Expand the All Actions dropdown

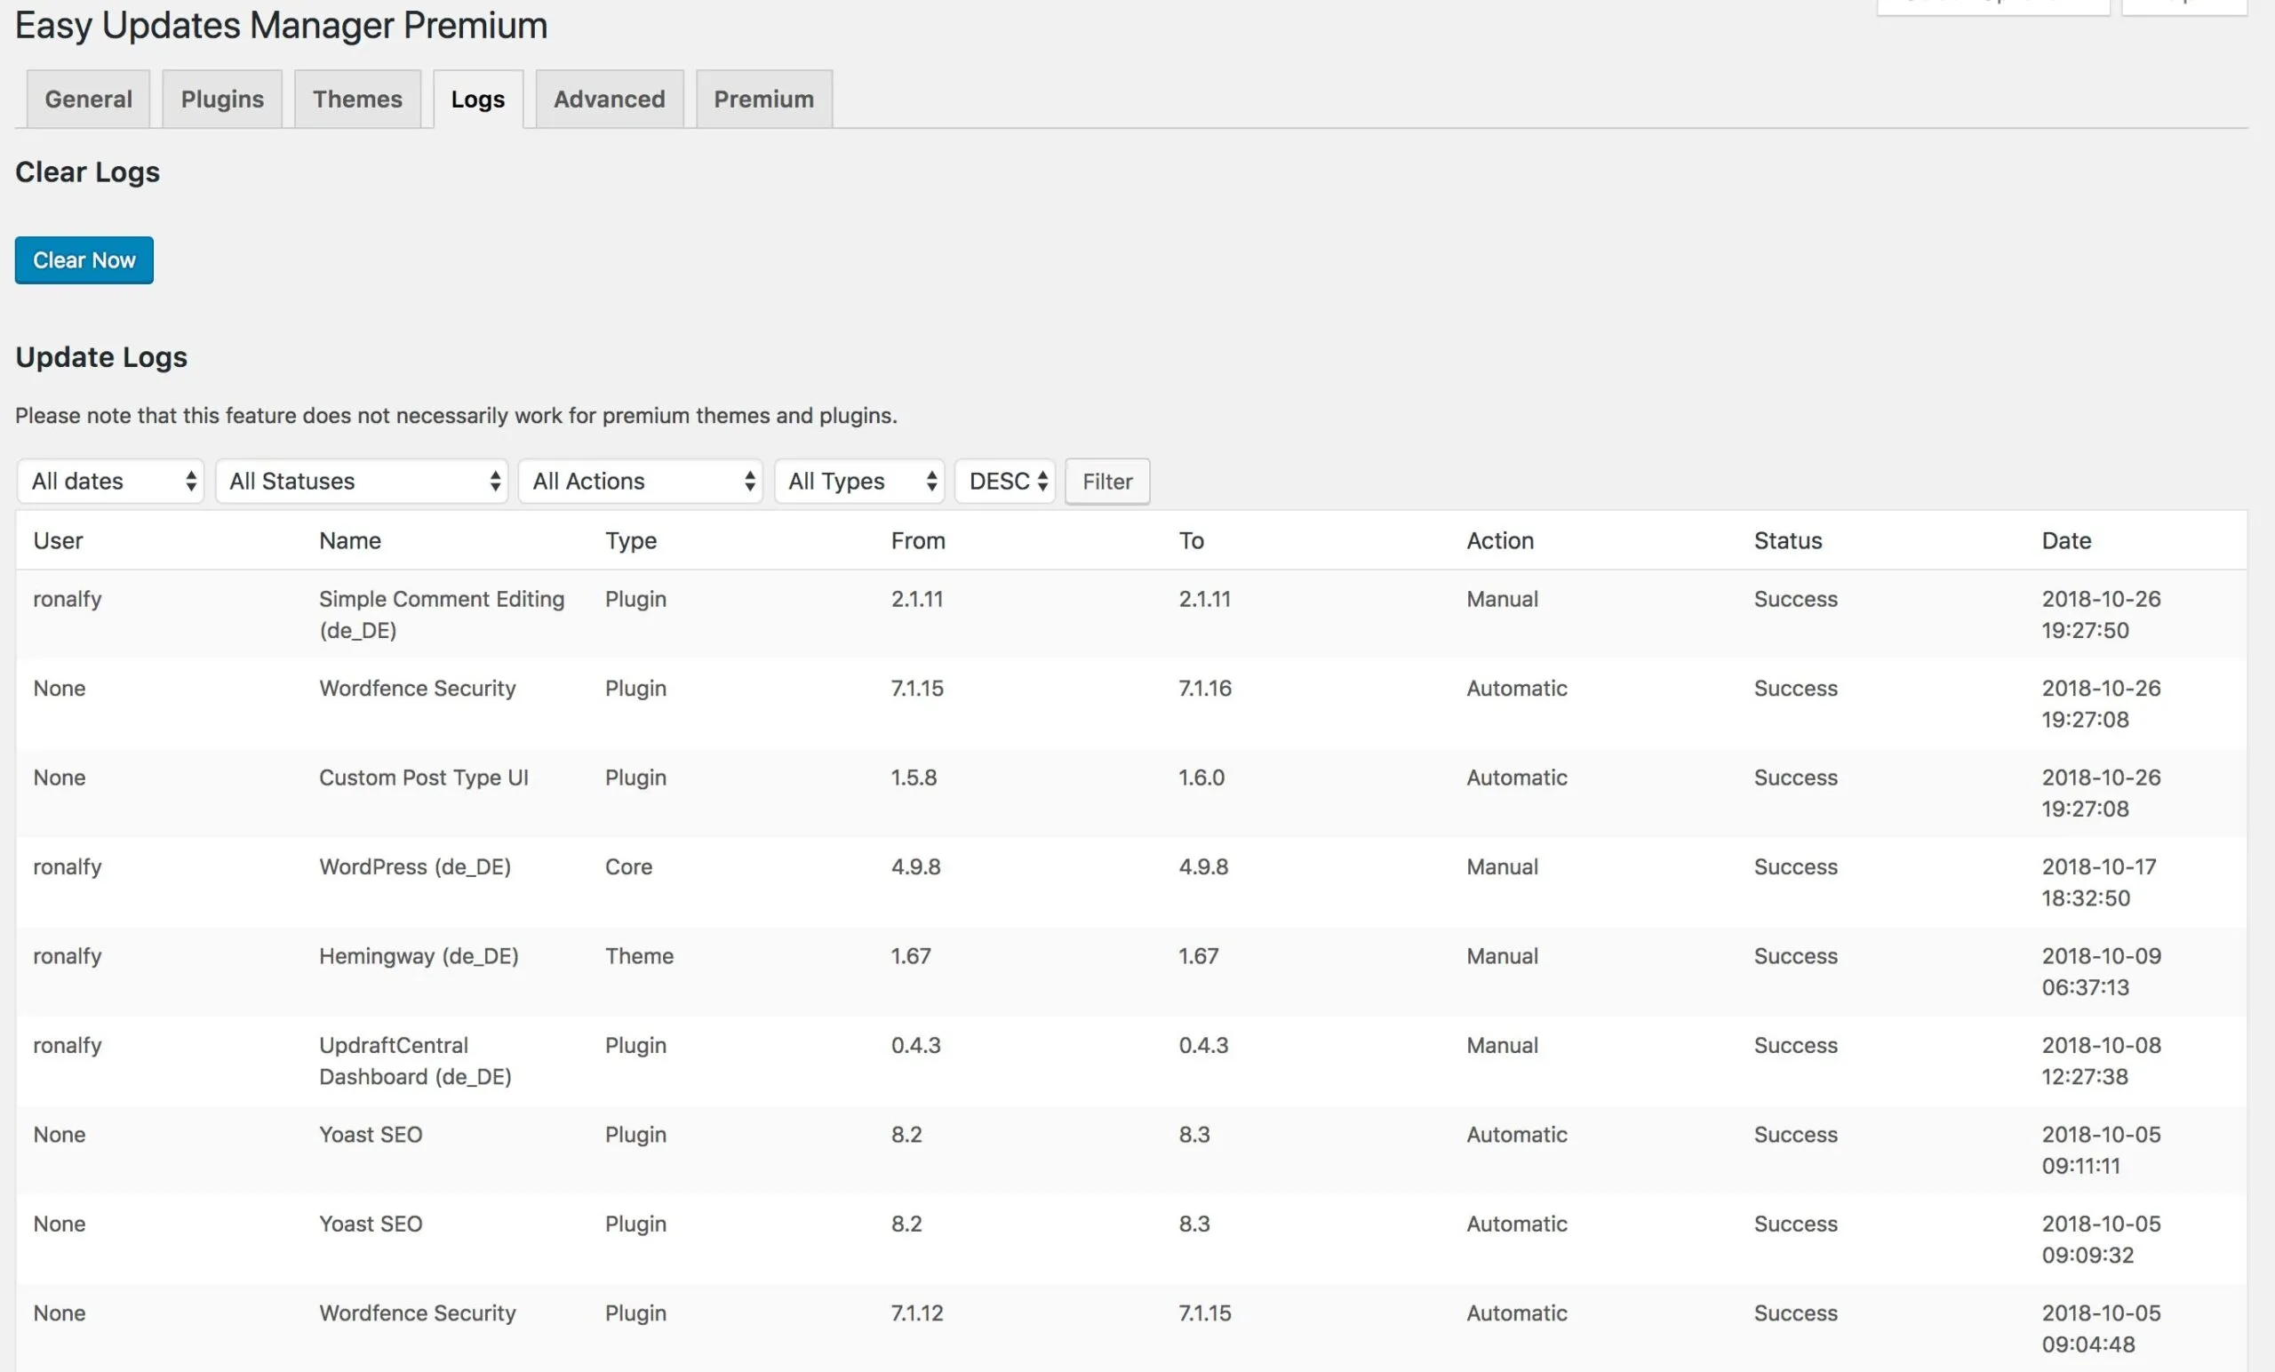click(x=641, y=481)
